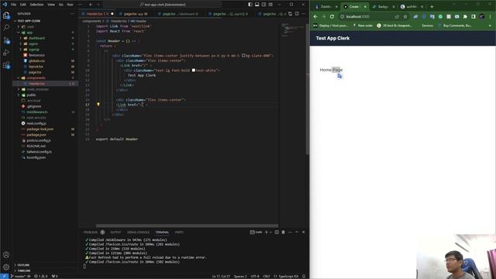Kill the terminal with the trash icon
This screenshot has height=279, width=496.
coord(283,232)
